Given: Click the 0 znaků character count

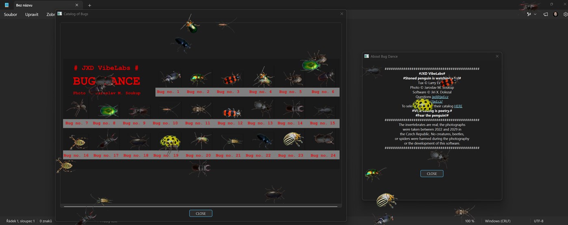Looking at the screenshot, I should tap(45, 221).
